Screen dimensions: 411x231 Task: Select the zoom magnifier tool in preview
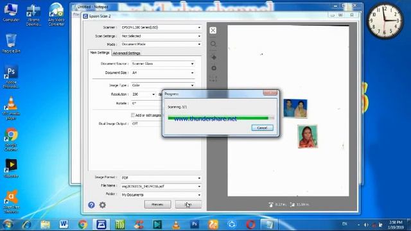pyautogui.click(x=213, y=44)
